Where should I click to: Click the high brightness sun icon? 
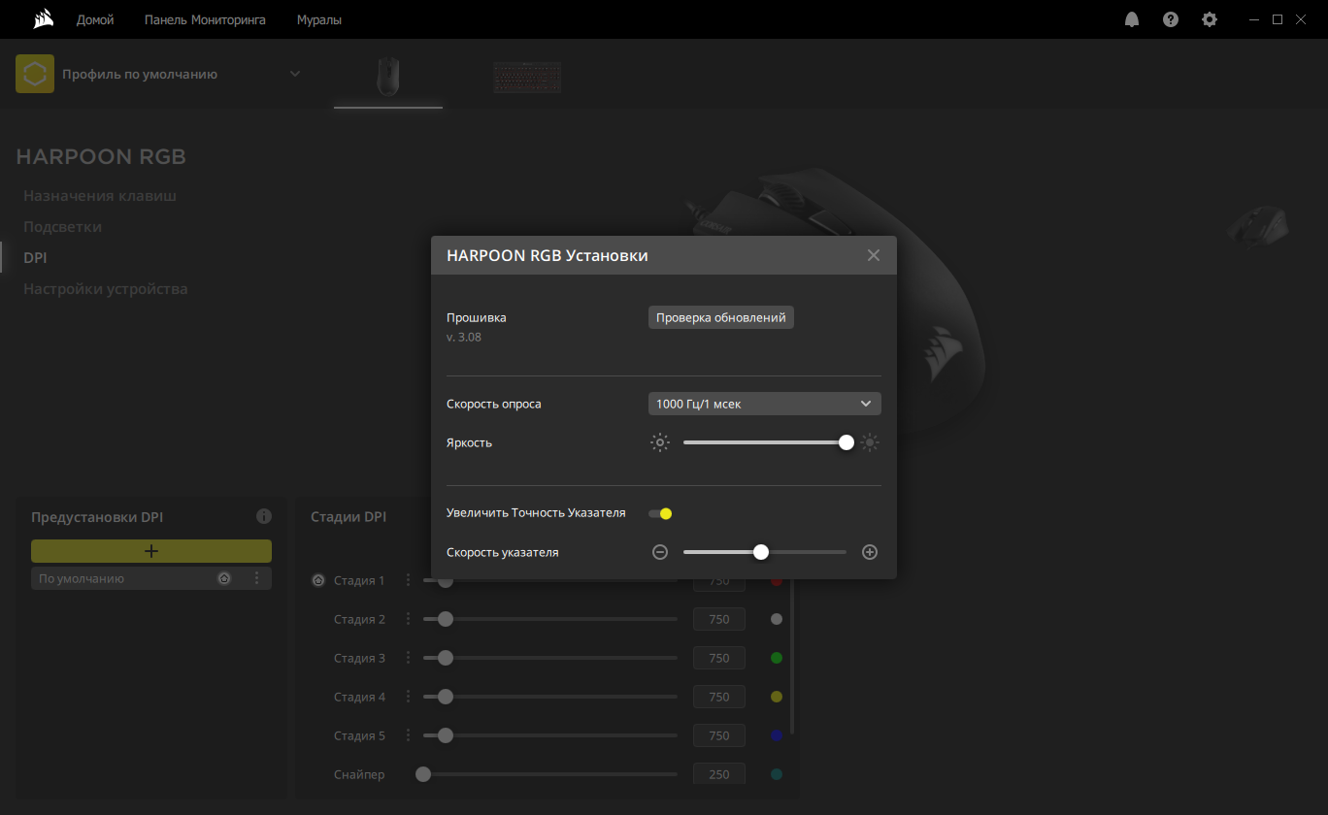(870, 442)
